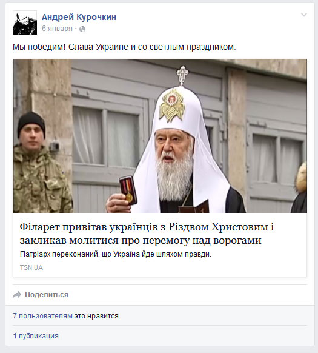Click the TSN.UA source label
Screen dimensions: 318x353
tap(31, 267)
